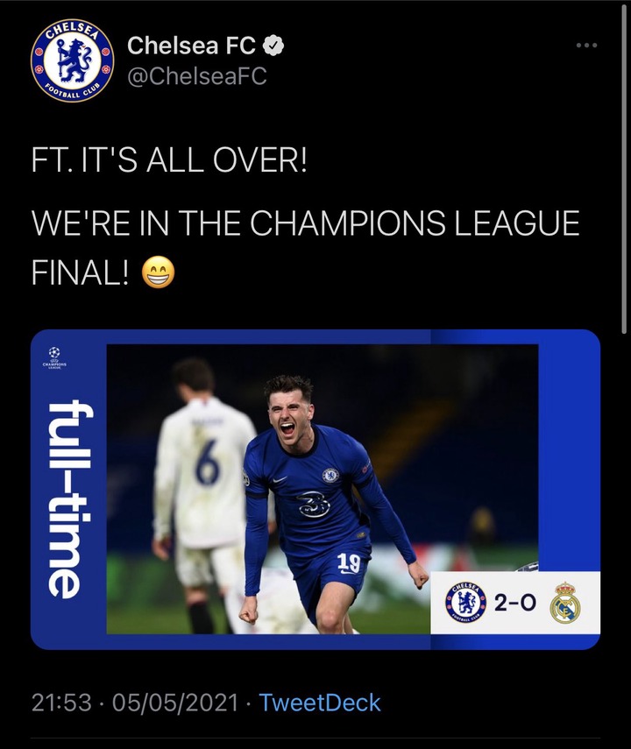This screenshot has width=631, height=749.
Task: Click the grinning emoji in tweet
Action: coord(159,272)
